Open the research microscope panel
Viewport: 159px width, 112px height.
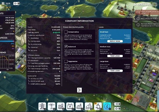(98, 106)
